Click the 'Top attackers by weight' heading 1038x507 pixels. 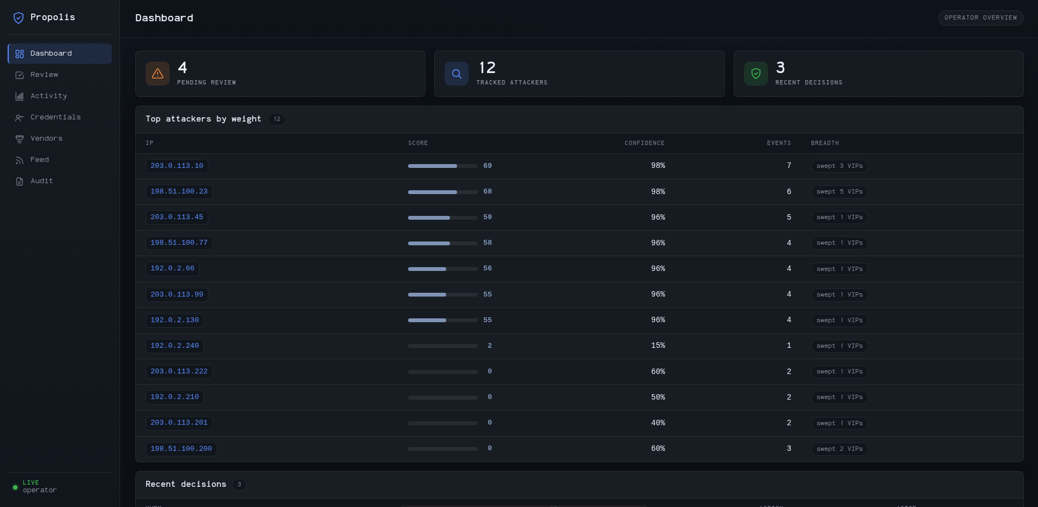pos(203,119)
